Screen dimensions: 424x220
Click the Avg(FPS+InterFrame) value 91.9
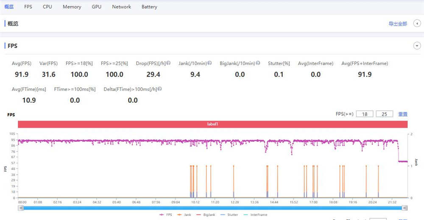click(x=365, y=74)
